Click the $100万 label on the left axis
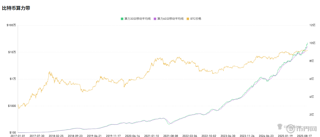Image resolution: width=320 pixels, height=137 pixels. pyautogui.click(x=11, y=25)
